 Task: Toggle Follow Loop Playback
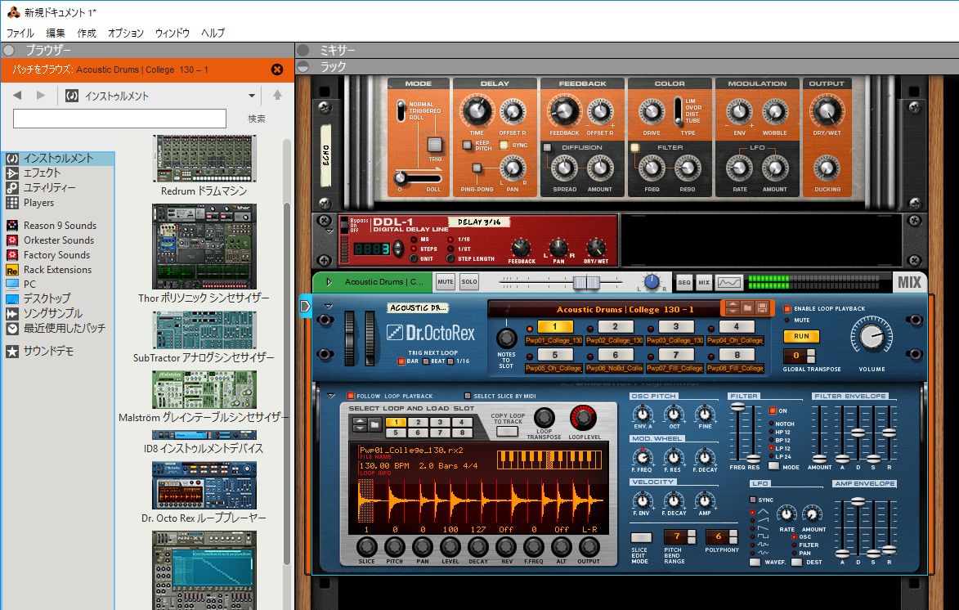[x=351, y=396]
